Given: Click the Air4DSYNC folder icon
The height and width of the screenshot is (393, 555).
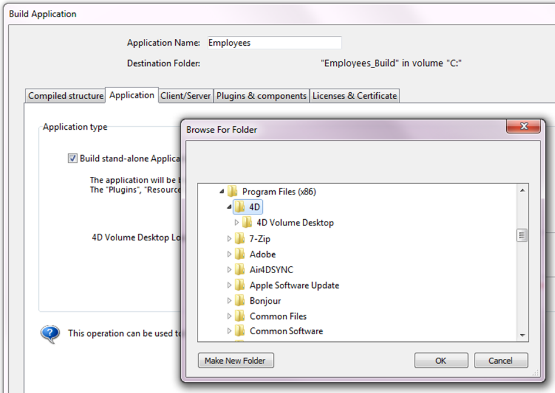Looking at the screenshot, I should (240, 270).
